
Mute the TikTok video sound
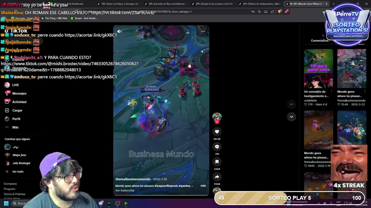(x=119, y=31)
